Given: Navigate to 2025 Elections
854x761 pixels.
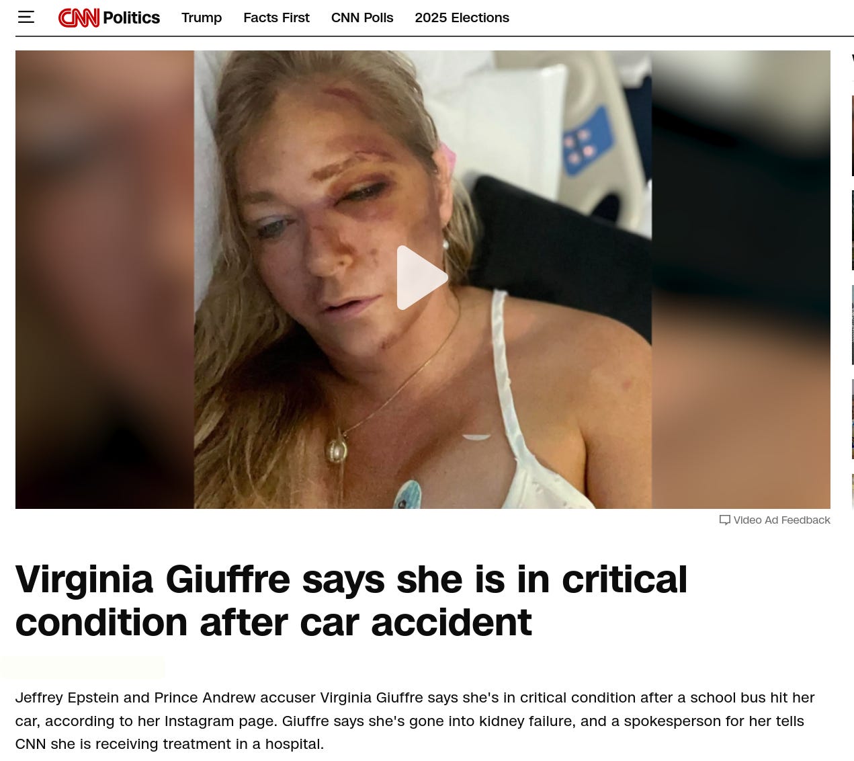Looking at the screenshot, I should [x=462, y=18].
